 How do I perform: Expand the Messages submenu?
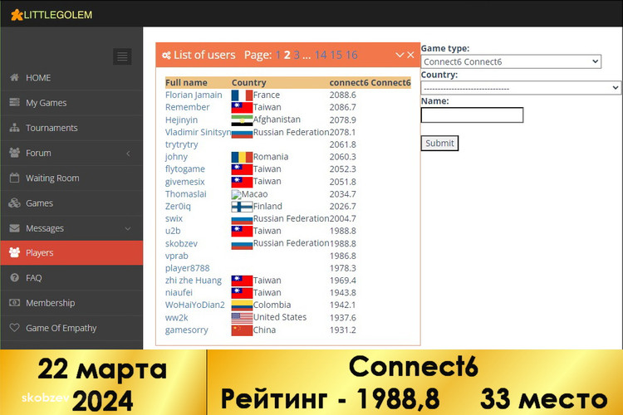click(127, 228)
